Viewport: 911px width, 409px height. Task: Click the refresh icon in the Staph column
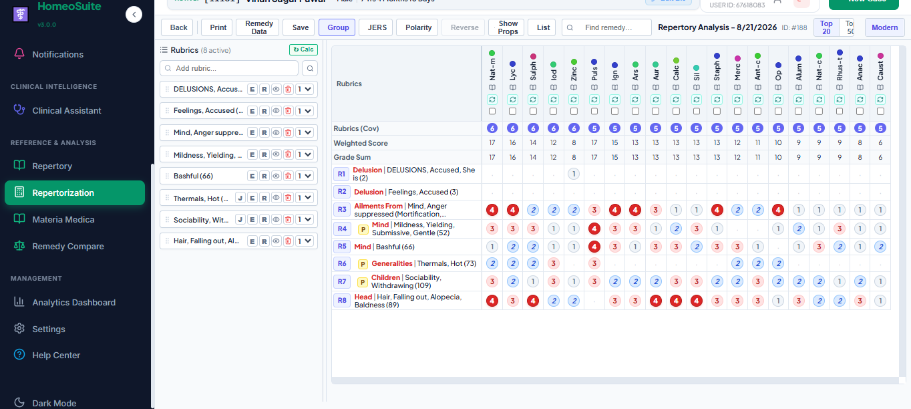717,100
